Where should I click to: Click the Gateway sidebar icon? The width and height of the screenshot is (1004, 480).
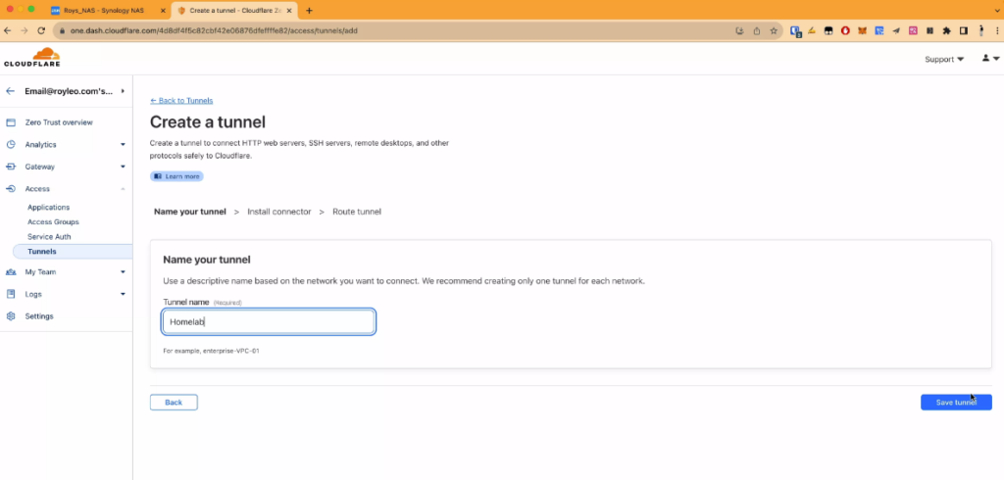10,167
